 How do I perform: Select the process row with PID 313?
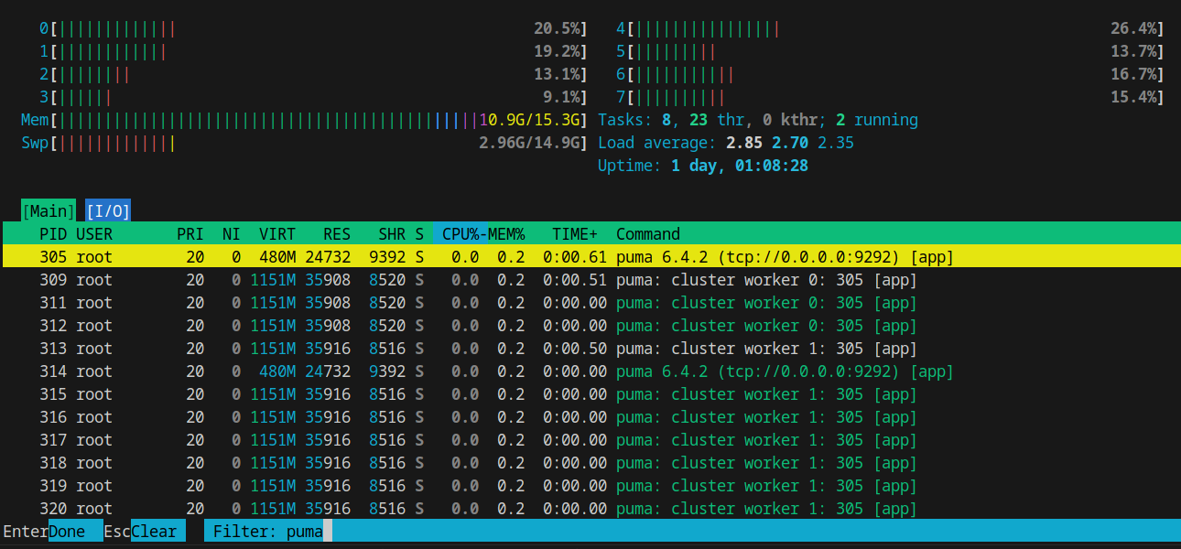click(590, 349)
